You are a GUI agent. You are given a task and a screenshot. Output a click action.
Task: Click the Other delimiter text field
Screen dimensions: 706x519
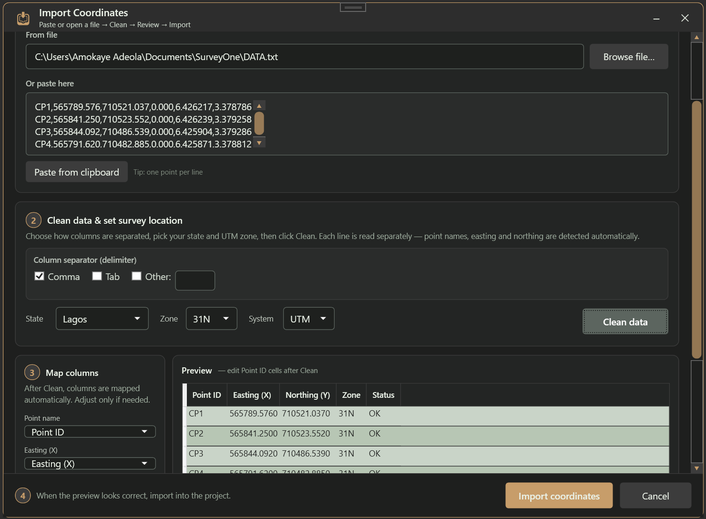(x=195, y=280)
